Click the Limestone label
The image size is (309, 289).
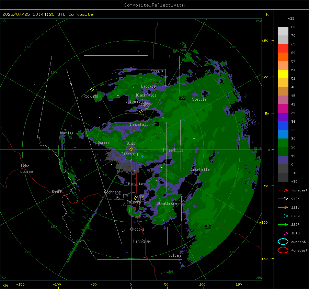pos(65,133)
